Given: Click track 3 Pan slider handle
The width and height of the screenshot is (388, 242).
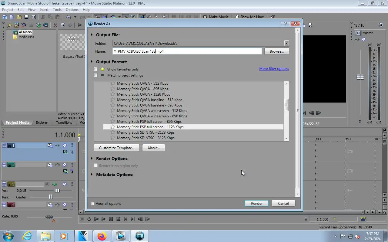Looking at the screenshot, I should tap(51, 197).
